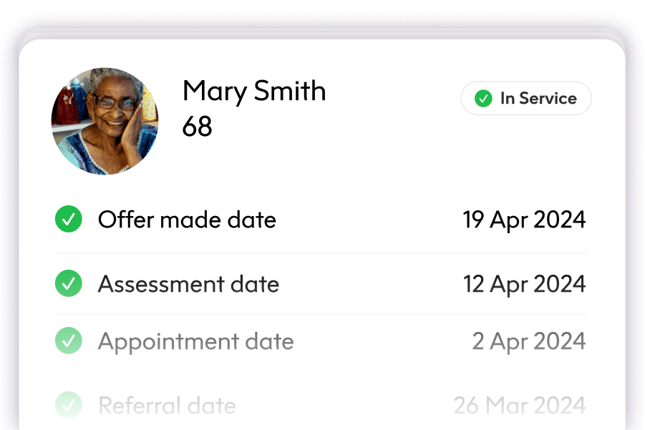Image resolution: width=645 pixels, height=430 pixels.
Task: Click the date 12 Apr 2024
Action: click(523, 284)
